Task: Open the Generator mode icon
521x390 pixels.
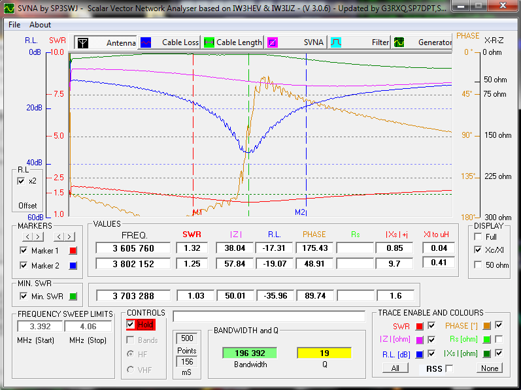Action: (398, 43)
